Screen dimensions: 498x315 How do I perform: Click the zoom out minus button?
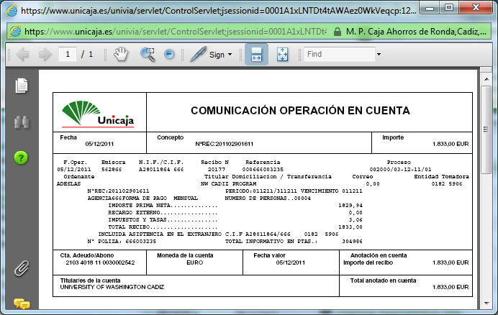(169, 55)
